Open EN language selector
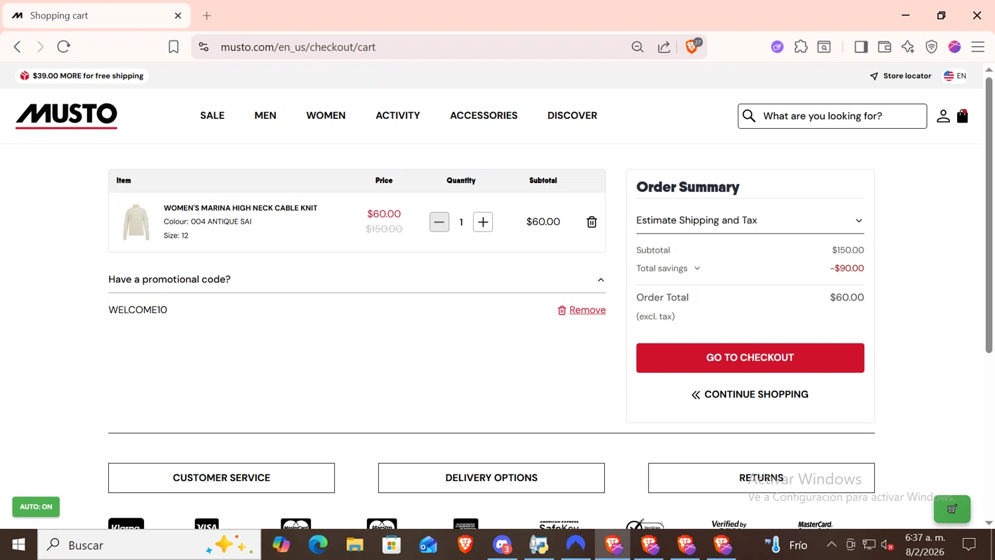995x560 pixels. pyautogui.click(x=955, y=76)
